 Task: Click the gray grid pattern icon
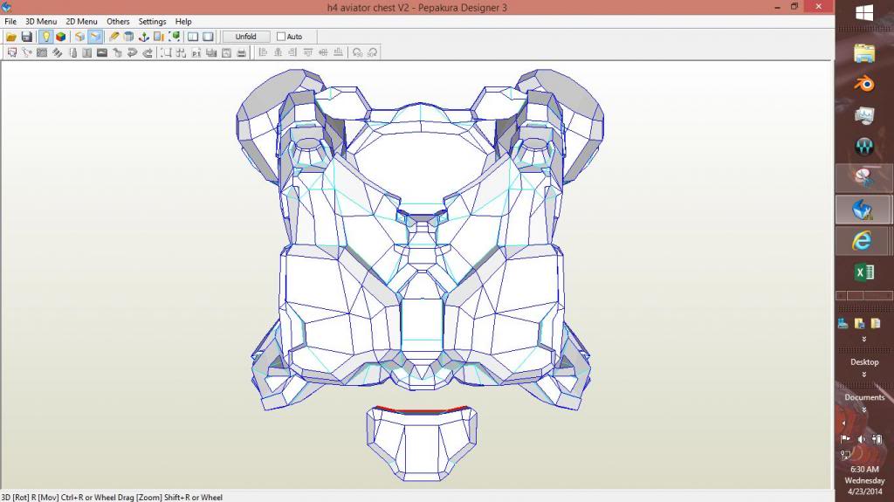tap(42, 52)
